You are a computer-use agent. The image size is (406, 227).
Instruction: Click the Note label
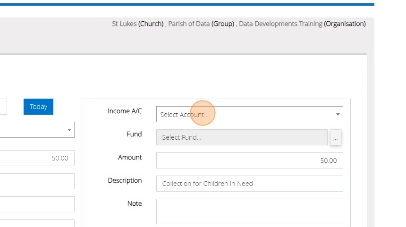pyautogui.click(x=135, y=204)
